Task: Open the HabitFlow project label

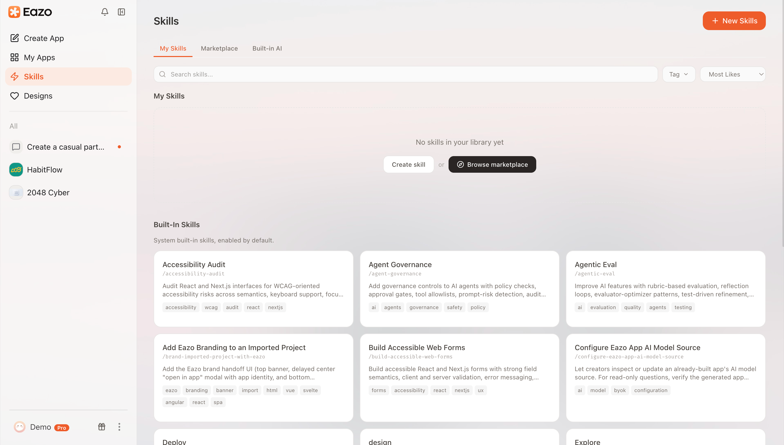Action: pos(45,170)
